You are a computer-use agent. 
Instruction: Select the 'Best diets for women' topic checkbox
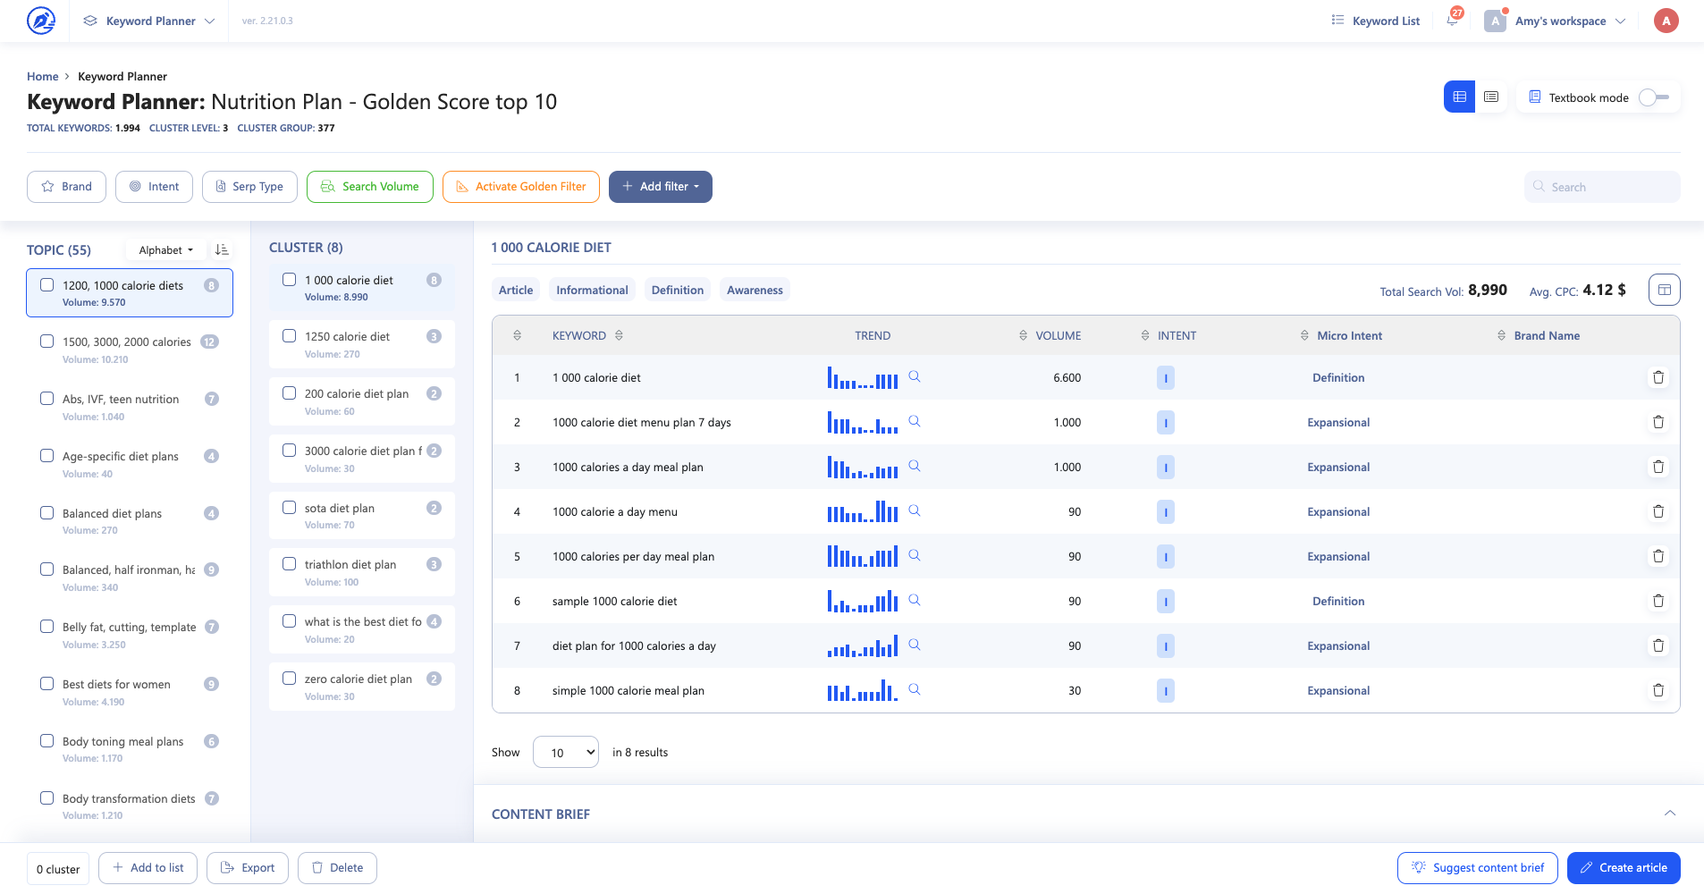tap(46, 684)
